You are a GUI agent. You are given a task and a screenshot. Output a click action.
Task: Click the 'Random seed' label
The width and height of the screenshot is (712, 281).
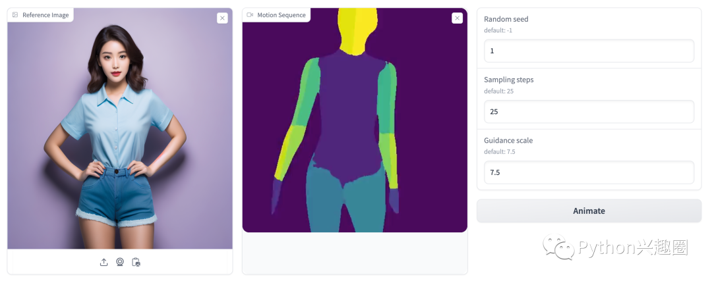[x=506, y=19]
